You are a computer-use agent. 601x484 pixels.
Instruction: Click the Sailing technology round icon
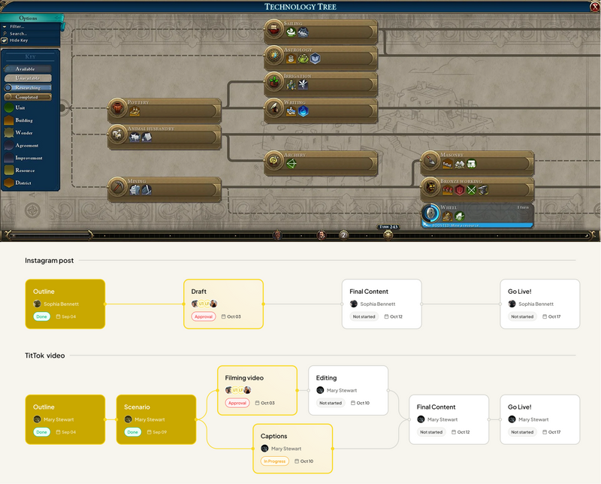click(x=273, y=29)
